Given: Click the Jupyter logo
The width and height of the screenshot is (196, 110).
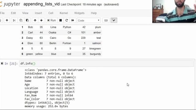Looking at the screenshot, I should pyautogui.click(x=10, y=4).
